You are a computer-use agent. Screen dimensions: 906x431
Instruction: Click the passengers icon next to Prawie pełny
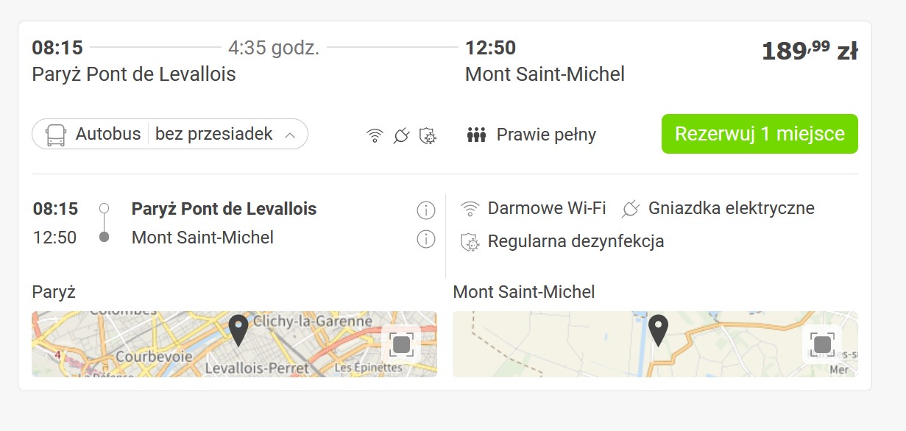tap(477, 135)
